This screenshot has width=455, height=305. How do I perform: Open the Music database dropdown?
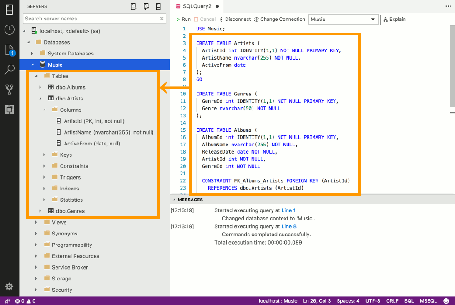[x=344, y=19]
